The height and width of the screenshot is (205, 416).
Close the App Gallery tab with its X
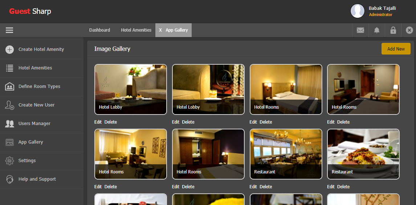(x=160, y=30)
